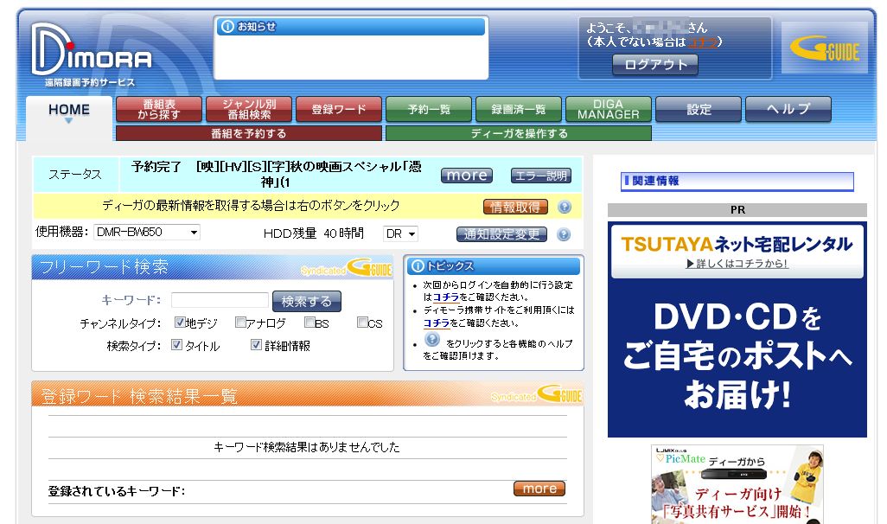
Task: Click キーワード検索結果はありませんでした message
Action: [307, 448]
